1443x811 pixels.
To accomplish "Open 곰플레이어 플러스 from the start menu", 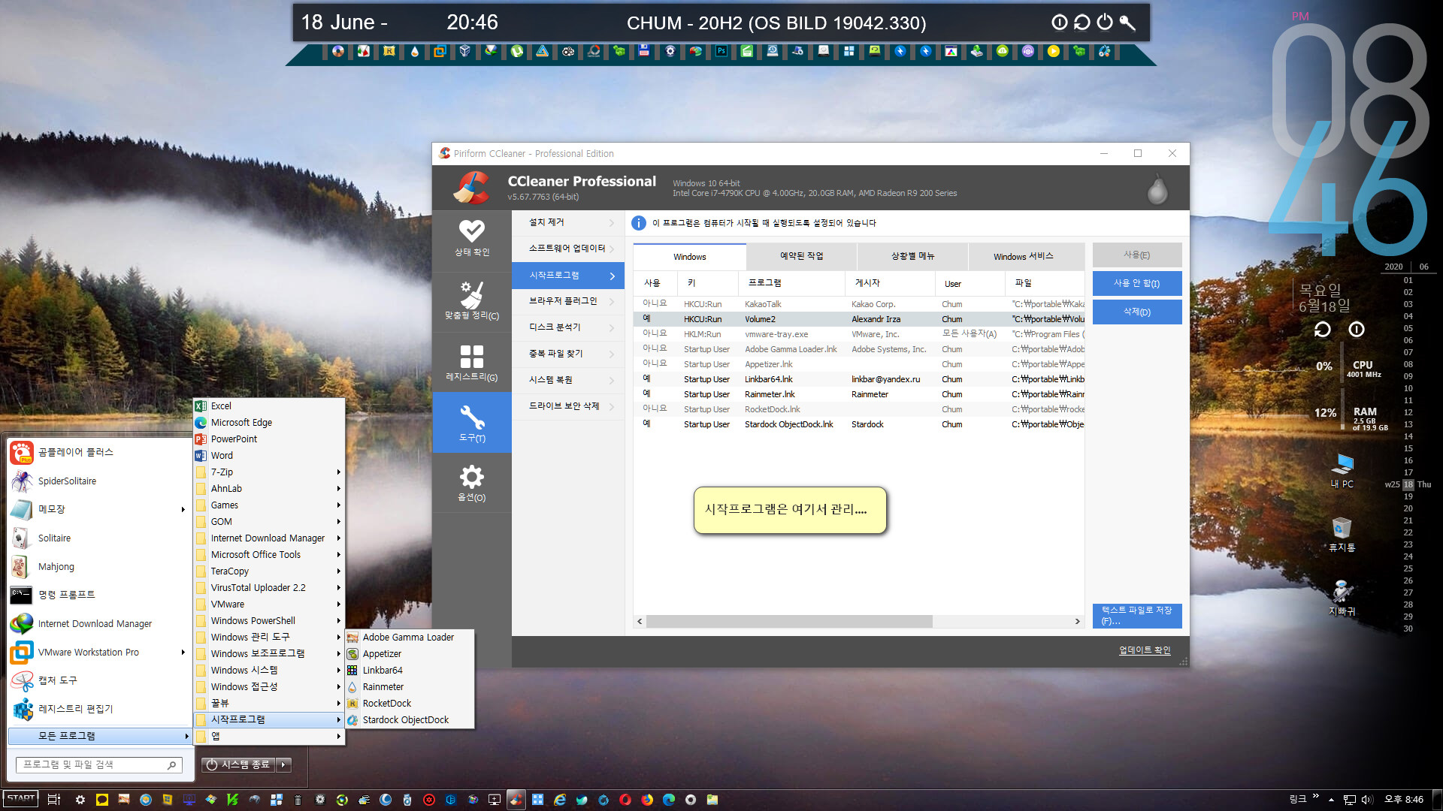I will point(98,452).
